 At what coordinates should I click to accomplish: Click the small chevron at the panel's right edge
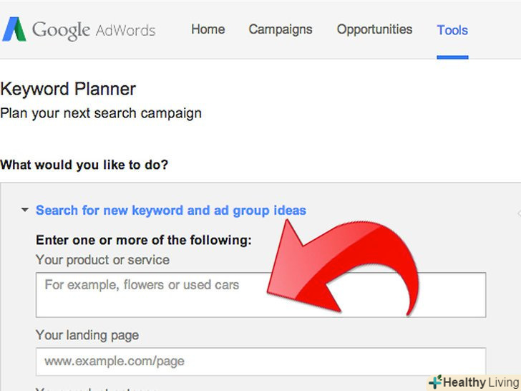coord(518,213)
